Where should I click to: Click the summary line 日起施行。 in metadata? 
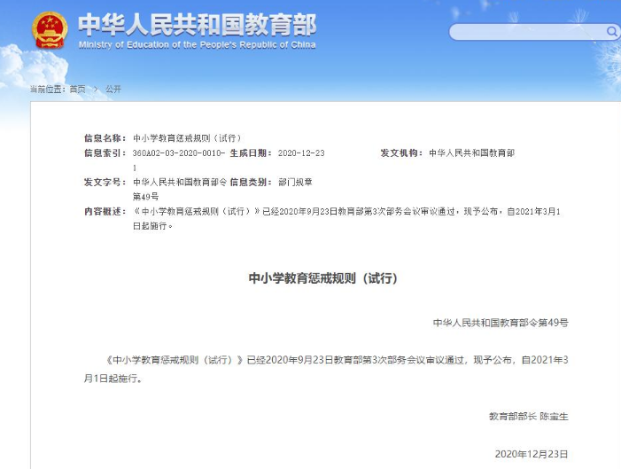click(x=153, y=226)
